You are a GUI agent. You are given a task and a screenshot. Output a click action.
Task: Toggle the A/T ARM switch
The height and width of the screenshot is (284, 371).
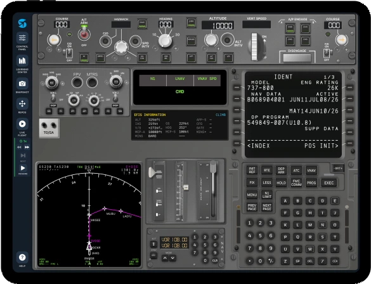[x=84, y=34]
